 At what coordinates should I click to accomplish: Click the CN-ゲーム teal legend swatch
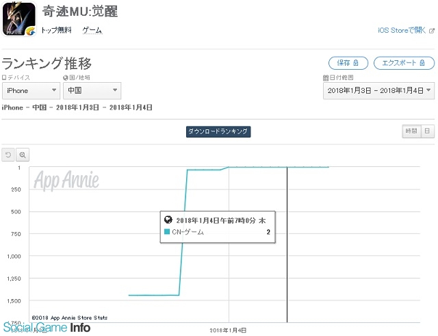[167, 231]
